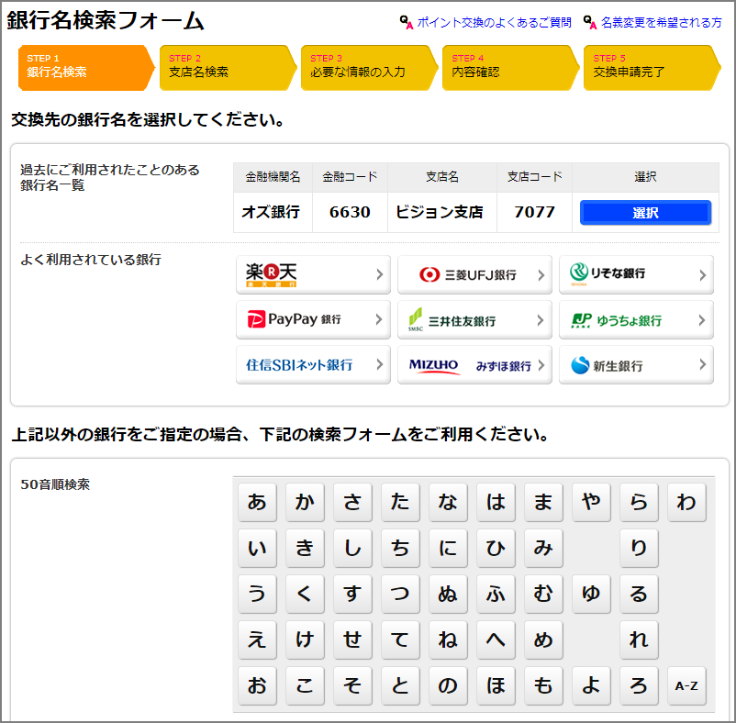Click the さ kana search key
The height and width of the screenshot is (723, 736).
click(352, 502)
